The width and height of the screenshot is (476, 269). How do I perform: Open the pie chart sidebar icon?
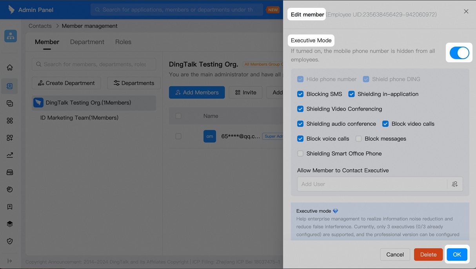pyautogui.click(x=10, y=190)
